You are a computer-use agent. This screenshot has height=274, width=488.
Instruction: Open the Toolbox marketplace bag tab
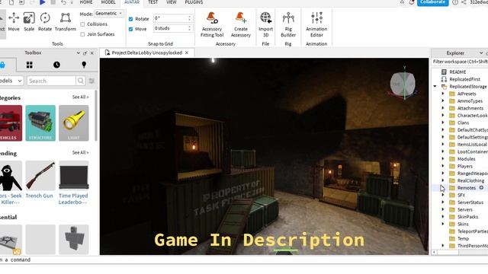point(3,65)
